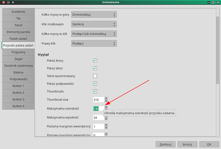
Task: Click the red app icon in title bar
Action: tap(3, 3)
